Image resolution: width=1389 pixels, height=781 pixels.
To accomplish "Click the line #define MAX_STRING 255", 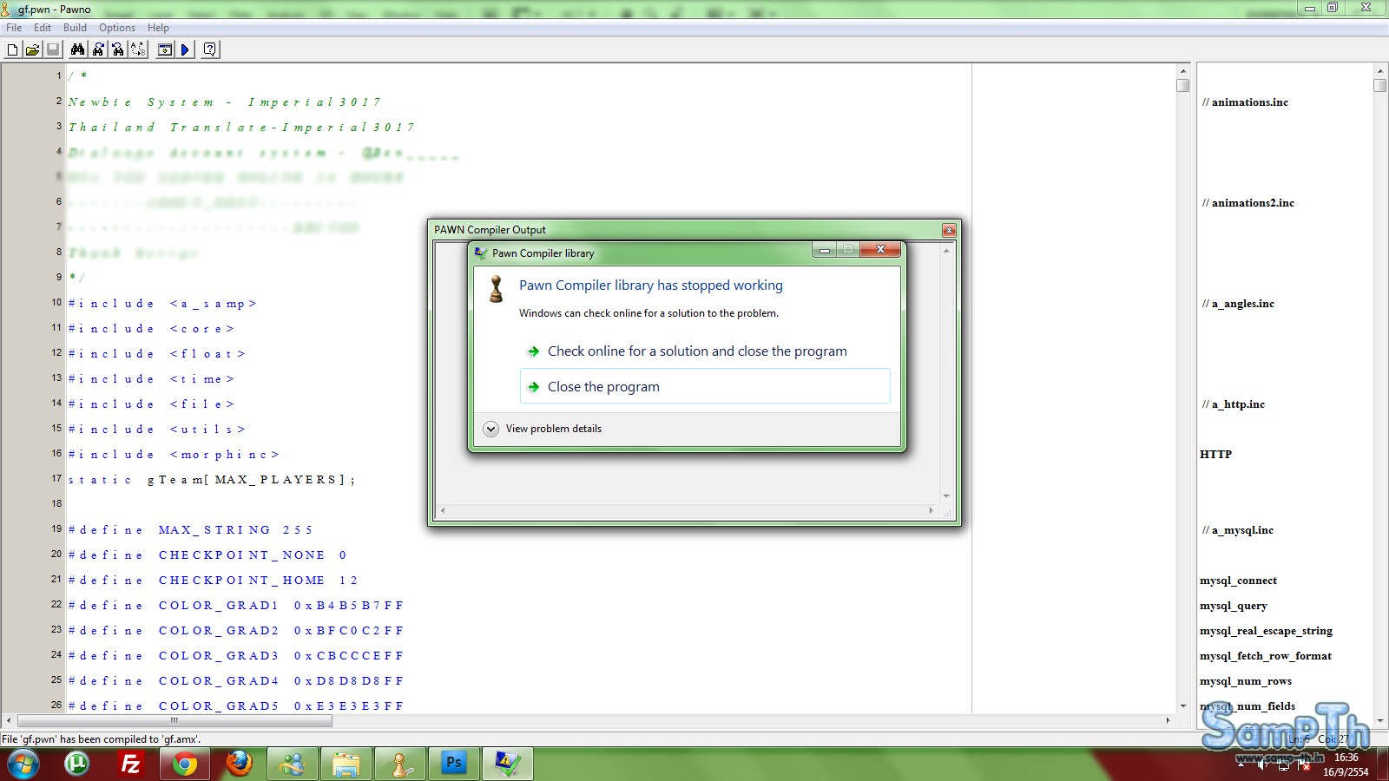I will tap(190, 530).
